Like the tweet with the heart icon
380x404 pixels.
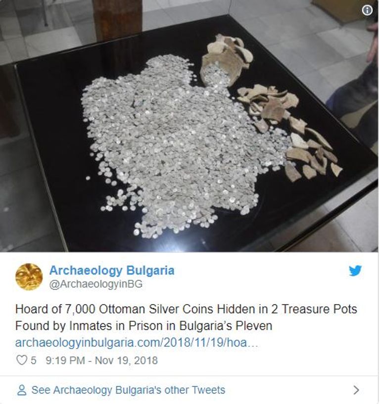coord(21,360)
